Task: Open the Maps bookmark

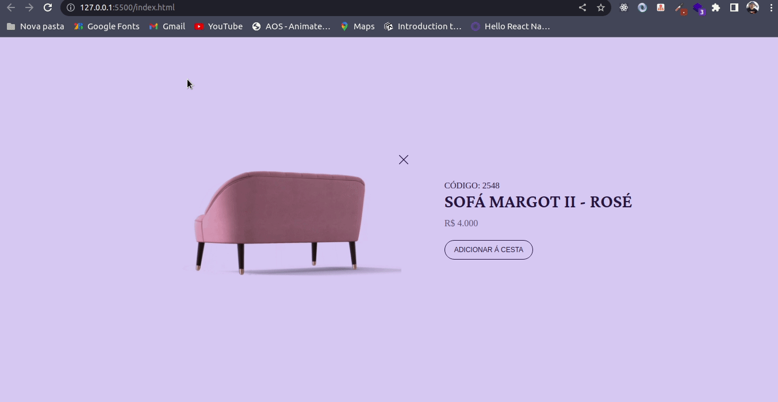Action: click(x=357, y=26)
